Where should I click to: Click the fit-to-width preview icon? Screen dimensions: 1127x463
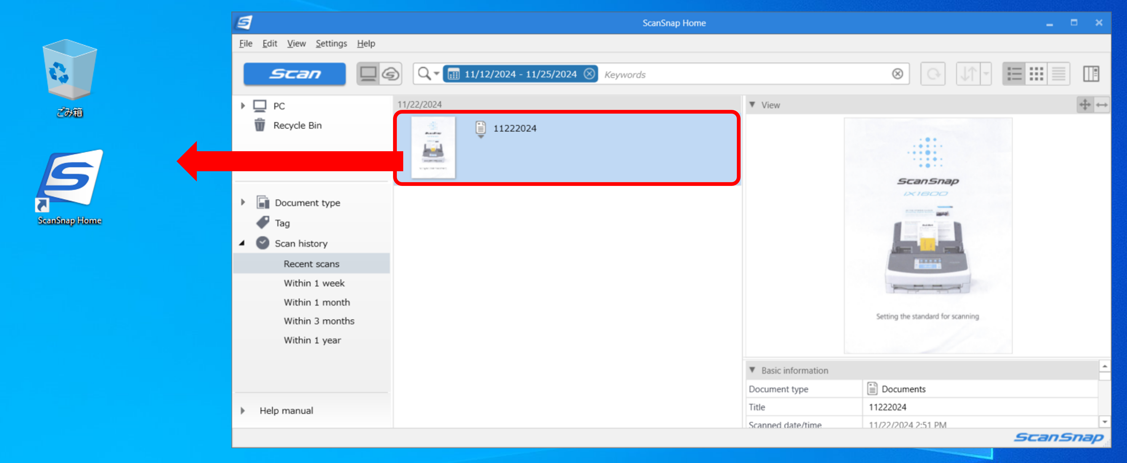click(1102, 105)
